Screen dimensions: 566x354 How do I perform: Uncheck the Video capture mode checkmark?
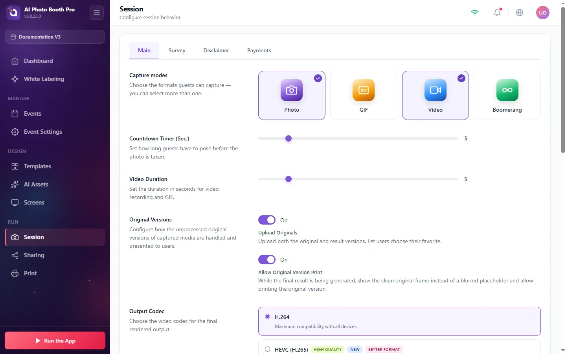(461, 78)
